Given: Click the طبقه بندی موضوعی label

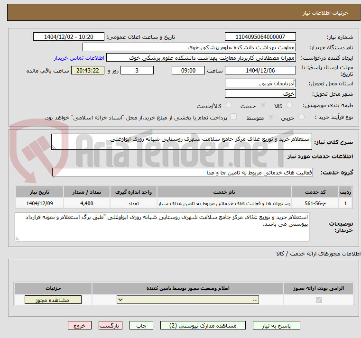Looking at the screenshot, I should [x=328, y=105].
